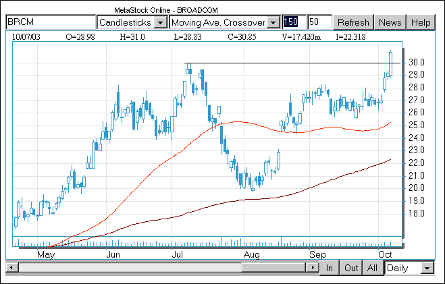Open the Candlesticks chart style dropdown arrow

[160, 22]
